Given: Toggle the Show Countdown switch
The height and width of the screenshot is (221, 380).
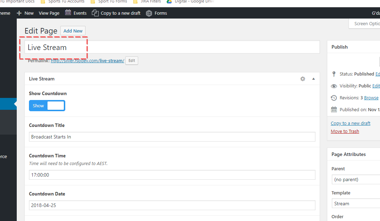Looking at the screenshot, I should (x=47, y=106).
